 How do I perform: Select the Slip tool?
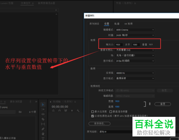click(x=43, y=124)
